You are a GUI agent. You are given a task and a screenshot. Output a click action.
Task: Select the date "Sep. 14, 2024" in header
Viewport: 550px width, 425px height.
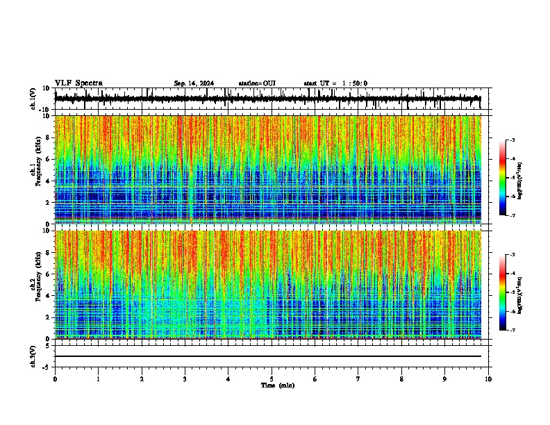click(x=194, y=83)
